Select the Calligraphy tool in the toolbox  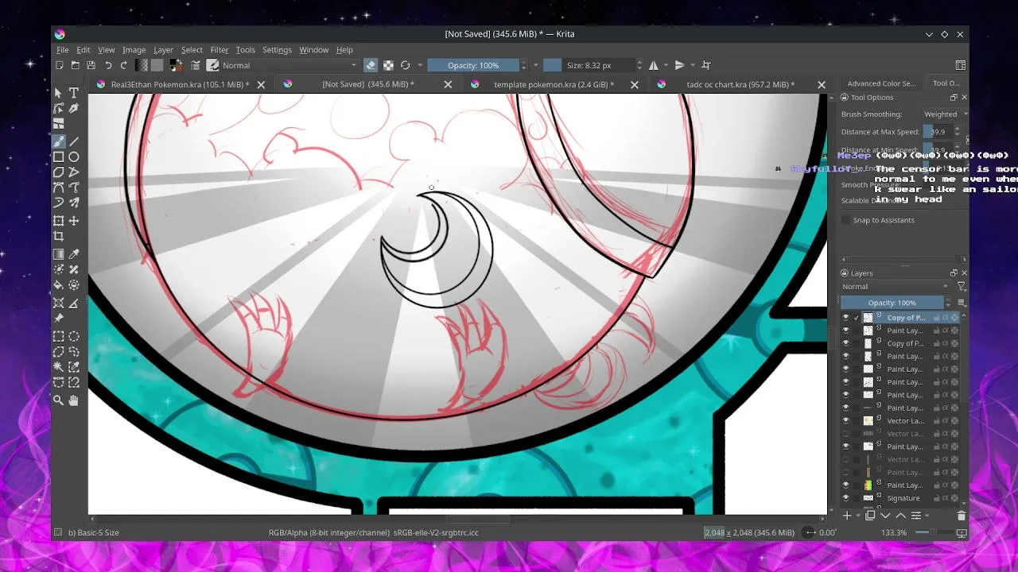[74, 109]
